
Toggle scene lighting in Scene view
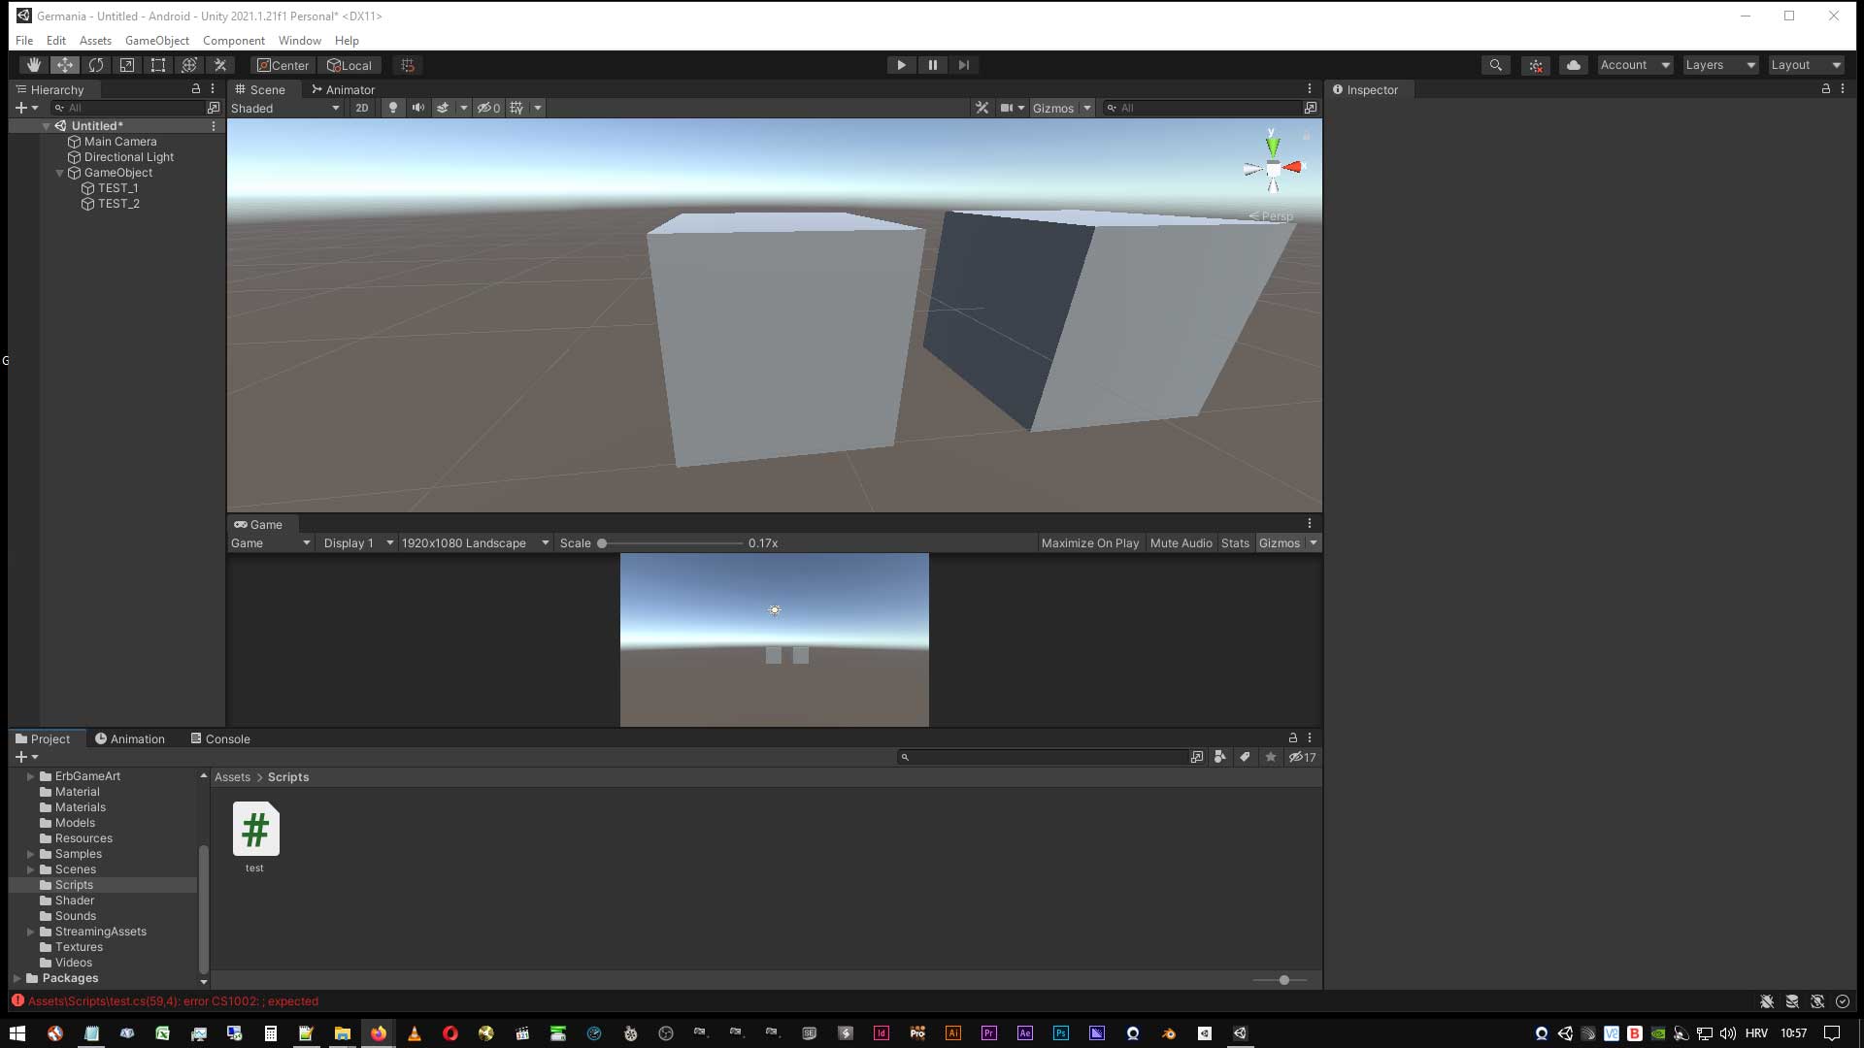(x=392, y=108)
